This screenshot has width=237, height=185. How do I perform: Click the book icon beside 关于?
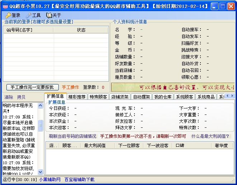click(x=49, y=15)
